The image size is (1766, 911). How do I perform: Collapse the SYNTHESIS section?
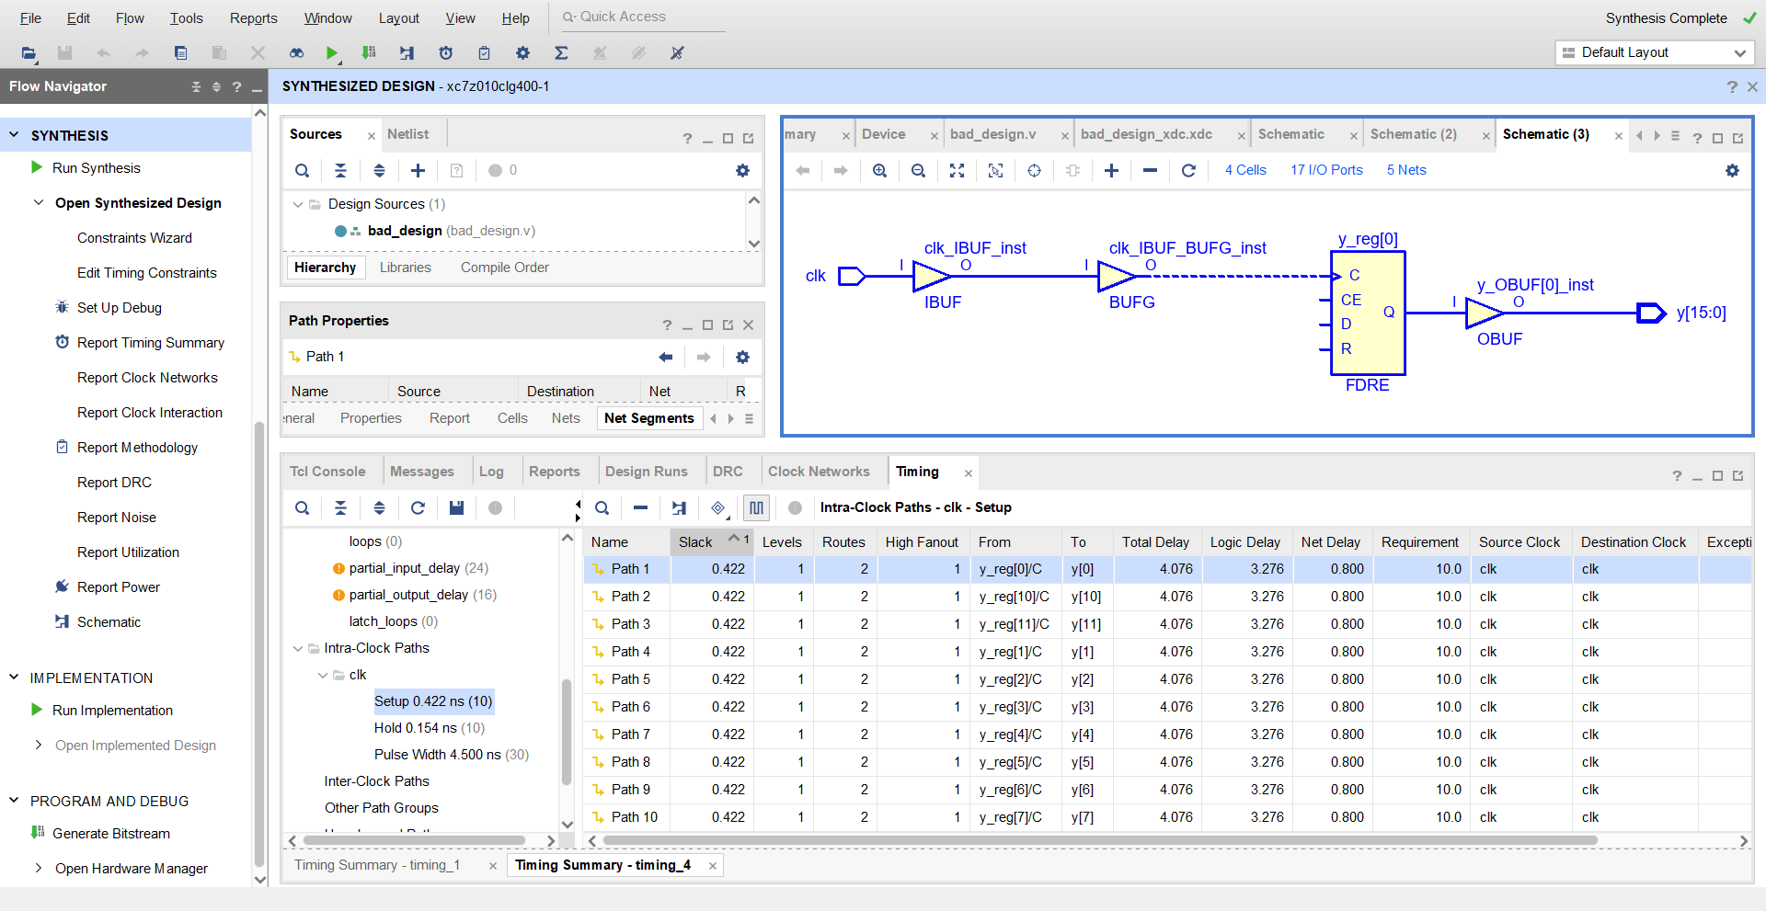point(14,134)
